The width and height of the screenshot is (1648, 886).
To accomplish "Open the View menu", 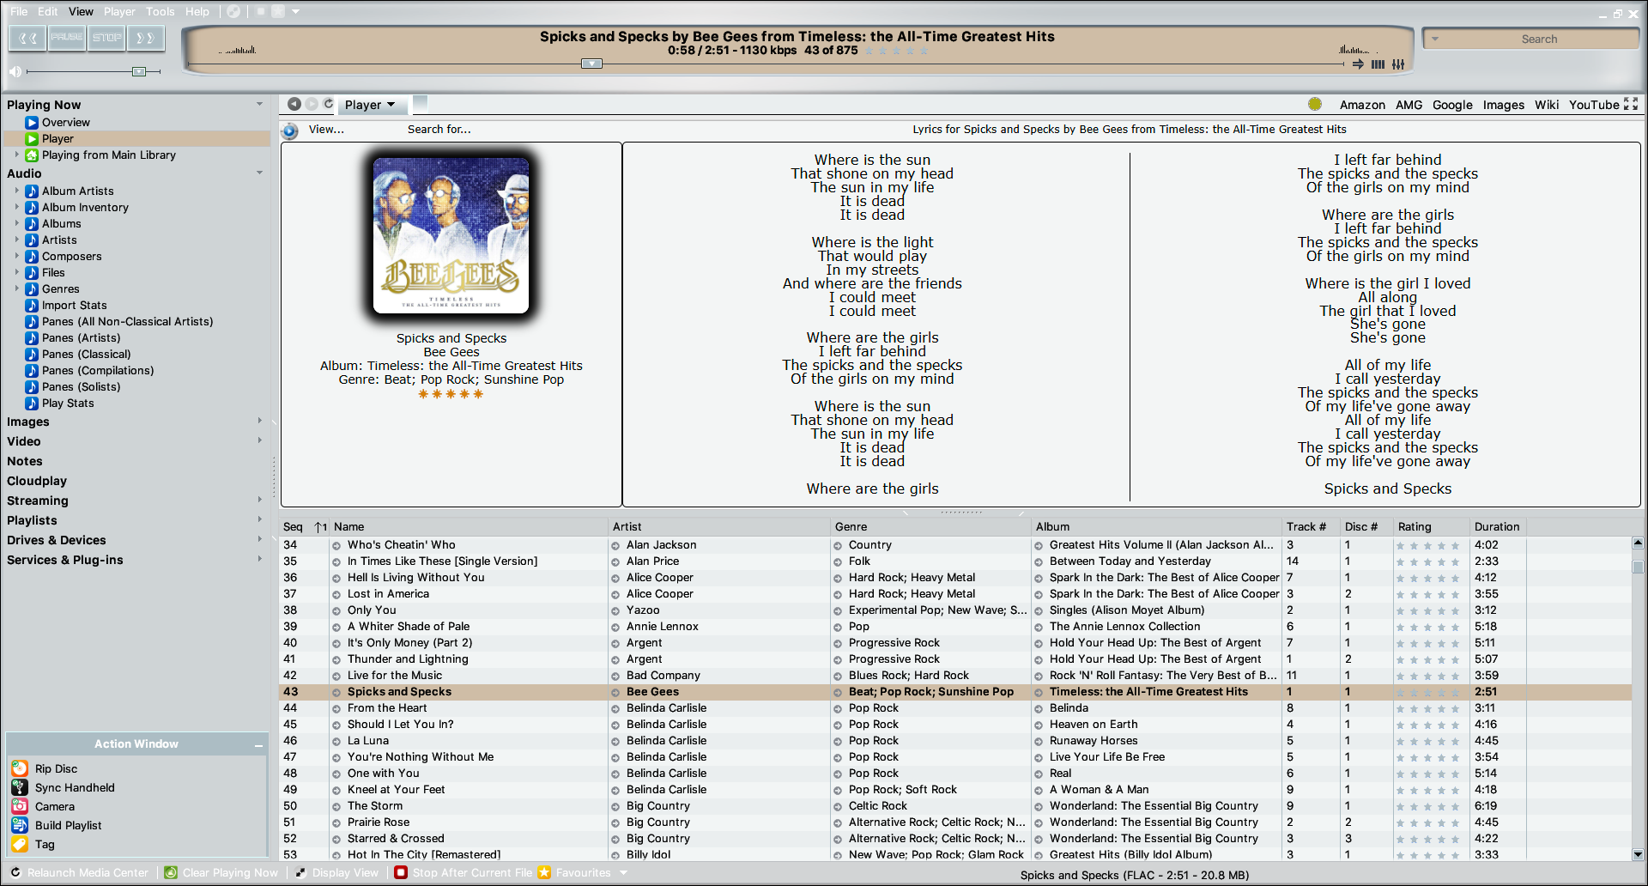I will click(x=81, y=11).
